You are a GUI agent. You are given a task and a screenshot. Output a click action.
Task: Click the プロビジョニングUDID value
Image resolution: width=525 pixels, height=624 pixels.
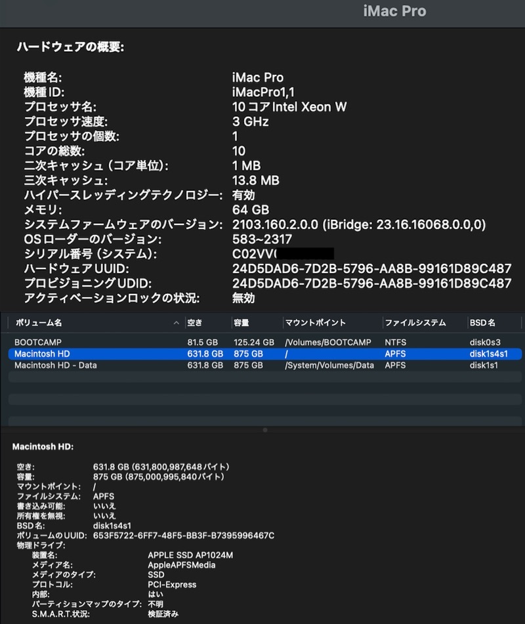[x=371, y=283]
